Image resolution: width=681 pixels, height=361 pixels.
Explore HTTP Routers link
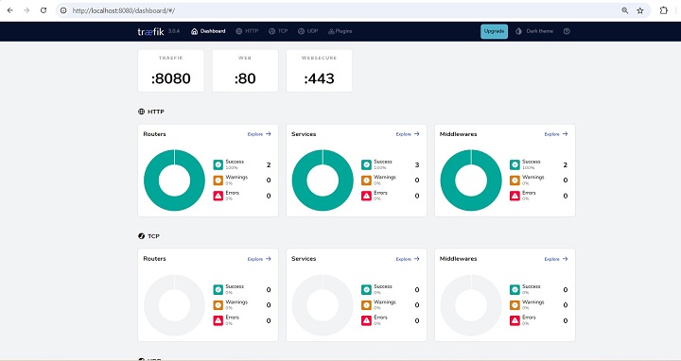click(x=259, y=134)
